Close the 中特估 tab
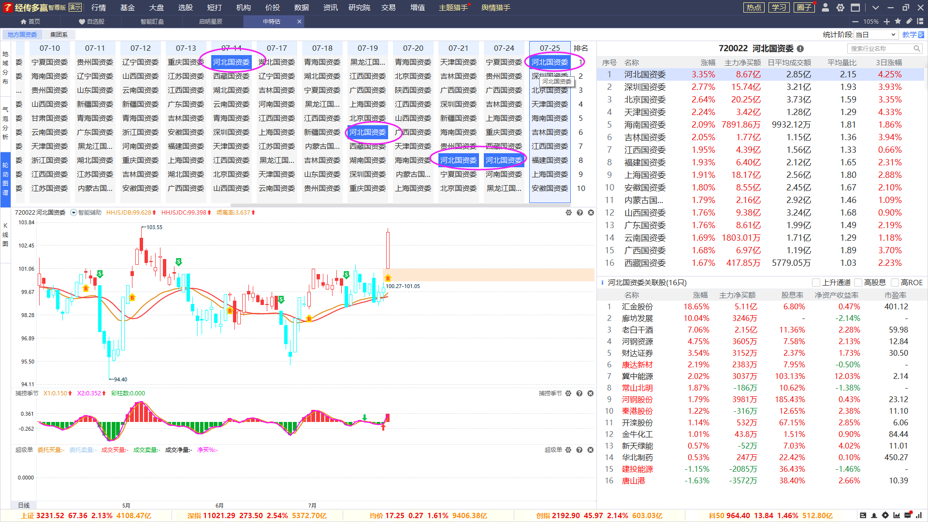This screenshot has height=522, width=928. tap(299, 22)
